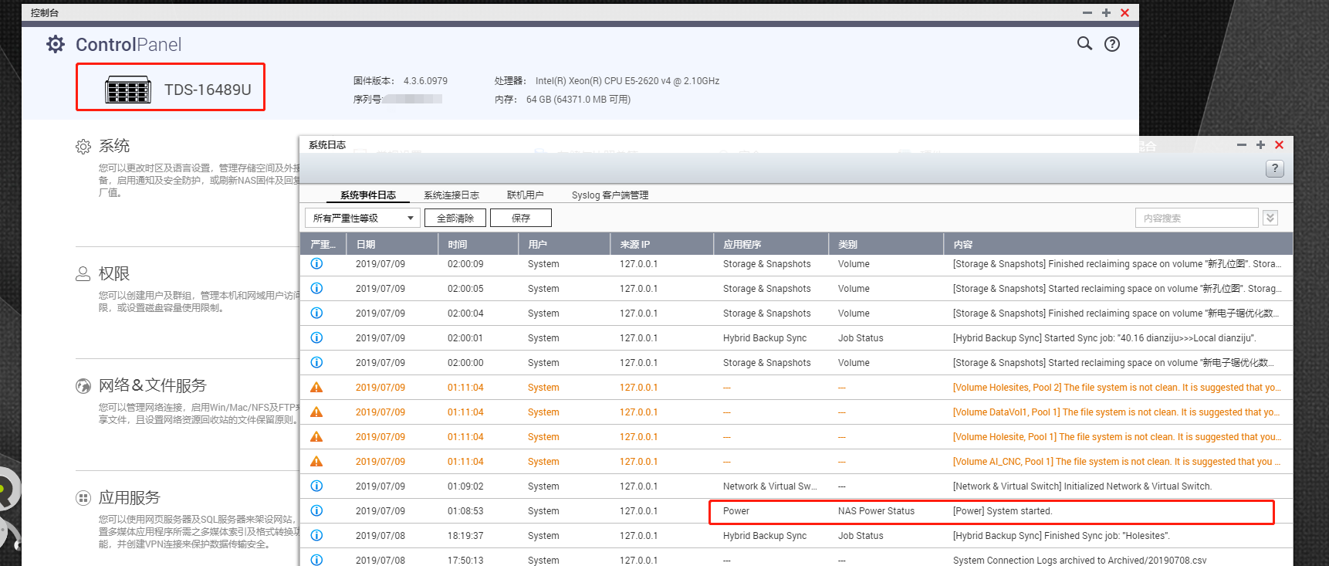Screen dimensions: 1329x566
Task: Click the info icon of 02:00:05 log row
Action: (316, 289)
